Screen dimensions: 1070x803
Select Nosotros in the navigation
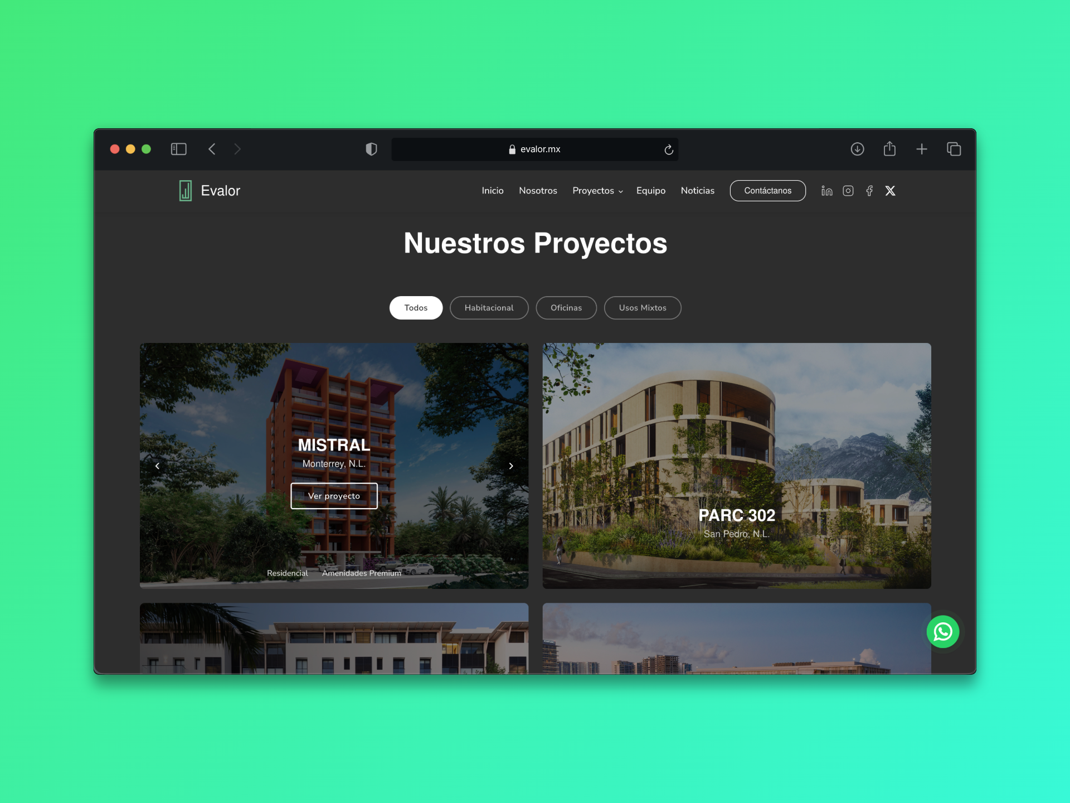pos(537,190)
